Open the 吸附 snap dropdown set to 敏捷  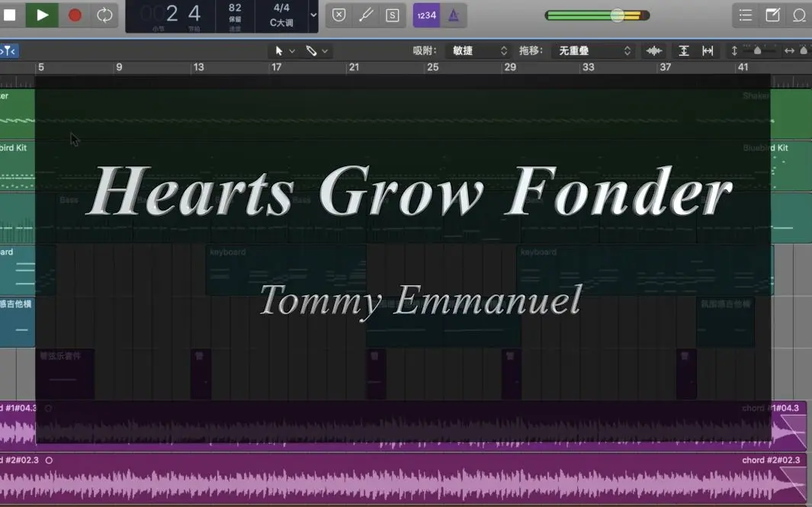click(x=479, y=51)
